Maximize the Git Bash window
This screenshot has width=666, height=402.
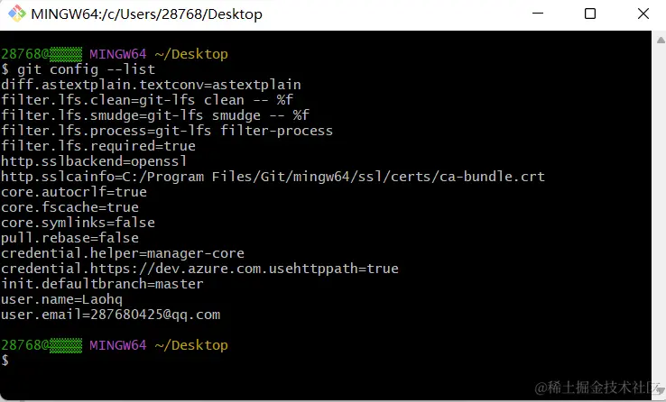(590, 14)
